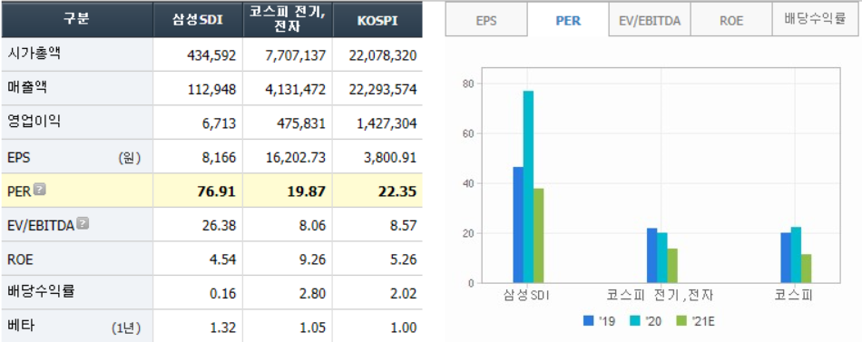Click the tallest 삼성SDI '20 teal bar
The width and height of the screenshot is (862, 342).
click(528, 187)
